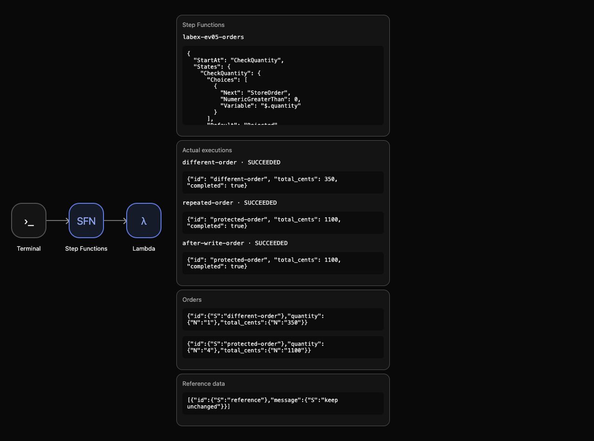Click the output JSON under repeated-order
Image resolution: width=594 pixels, height=441 pixels.
click(283, 223)
